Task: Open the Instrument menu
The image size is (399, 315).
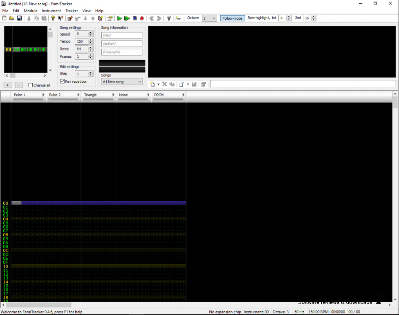Action: 51,11
